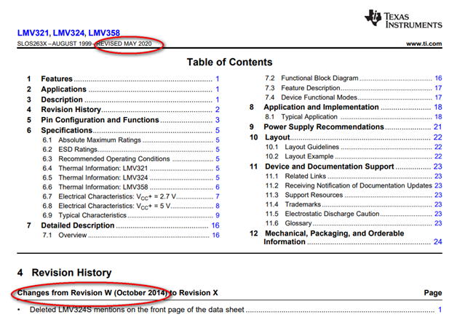Click page number 24 link

[438, 242]
